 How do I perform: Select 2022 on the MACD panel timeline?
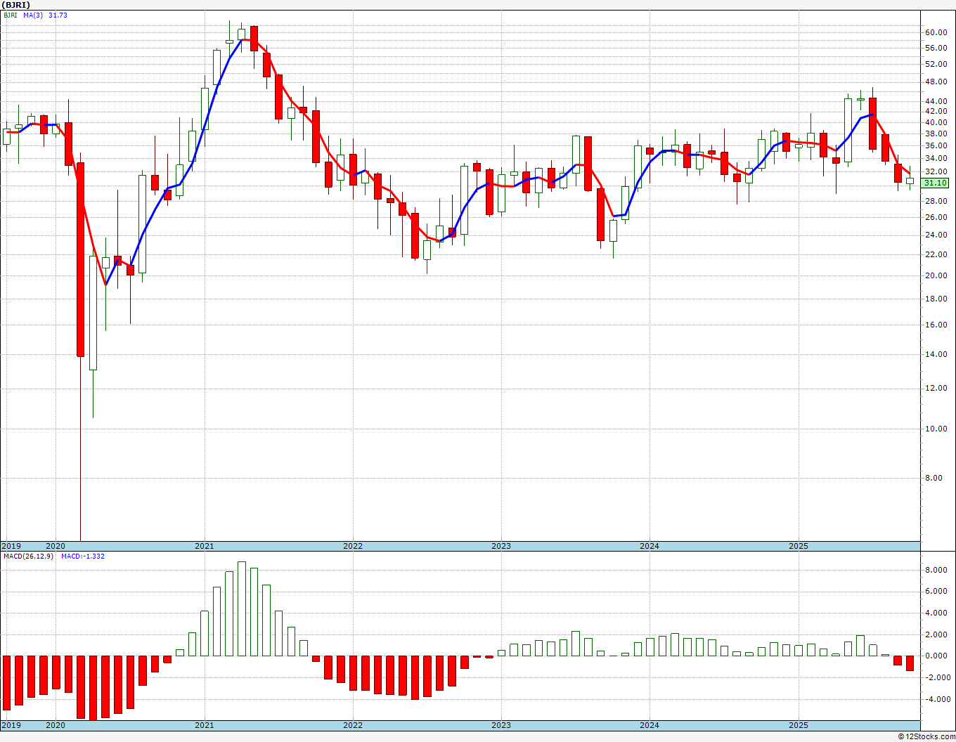click(x=352, y=725)
